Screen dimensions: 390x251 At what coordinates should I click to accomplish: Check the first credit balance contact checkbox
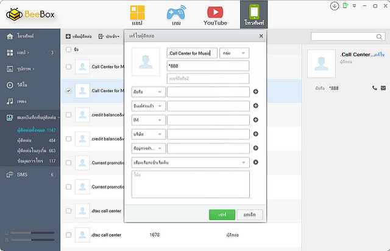pyautogui.click(x=68, y=115)
